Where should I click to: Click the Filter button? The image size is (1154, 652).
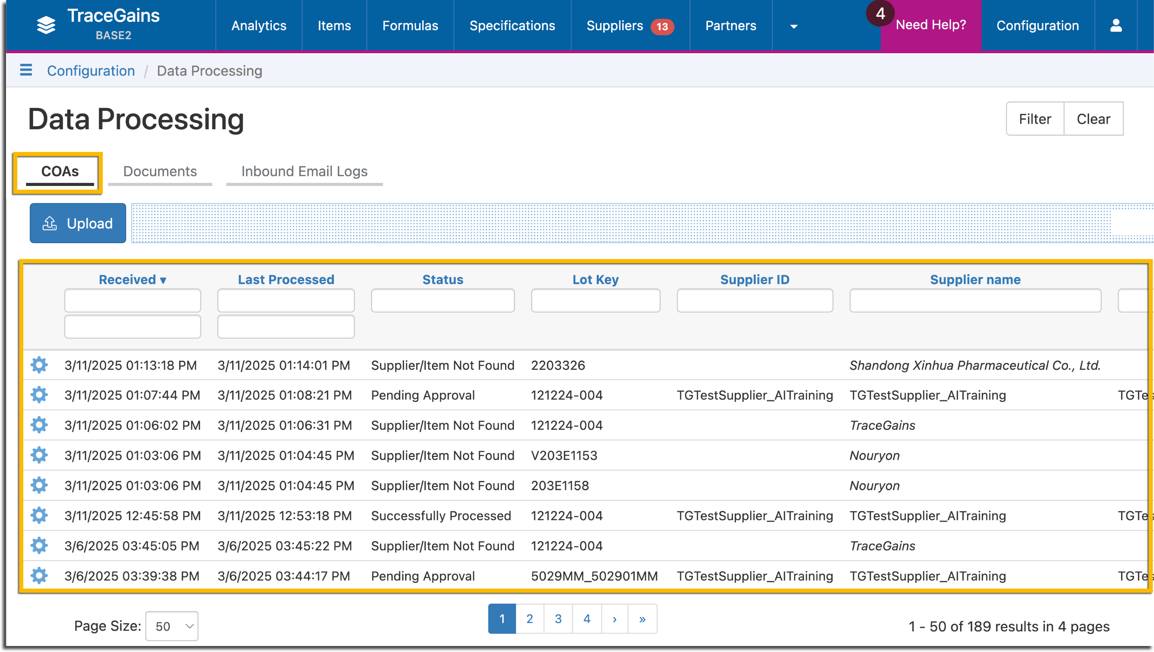[1035, 119]
